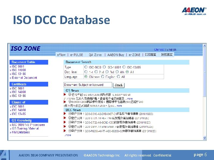Open QS Training Material link

pyautogui.click(x=25, y=128)
